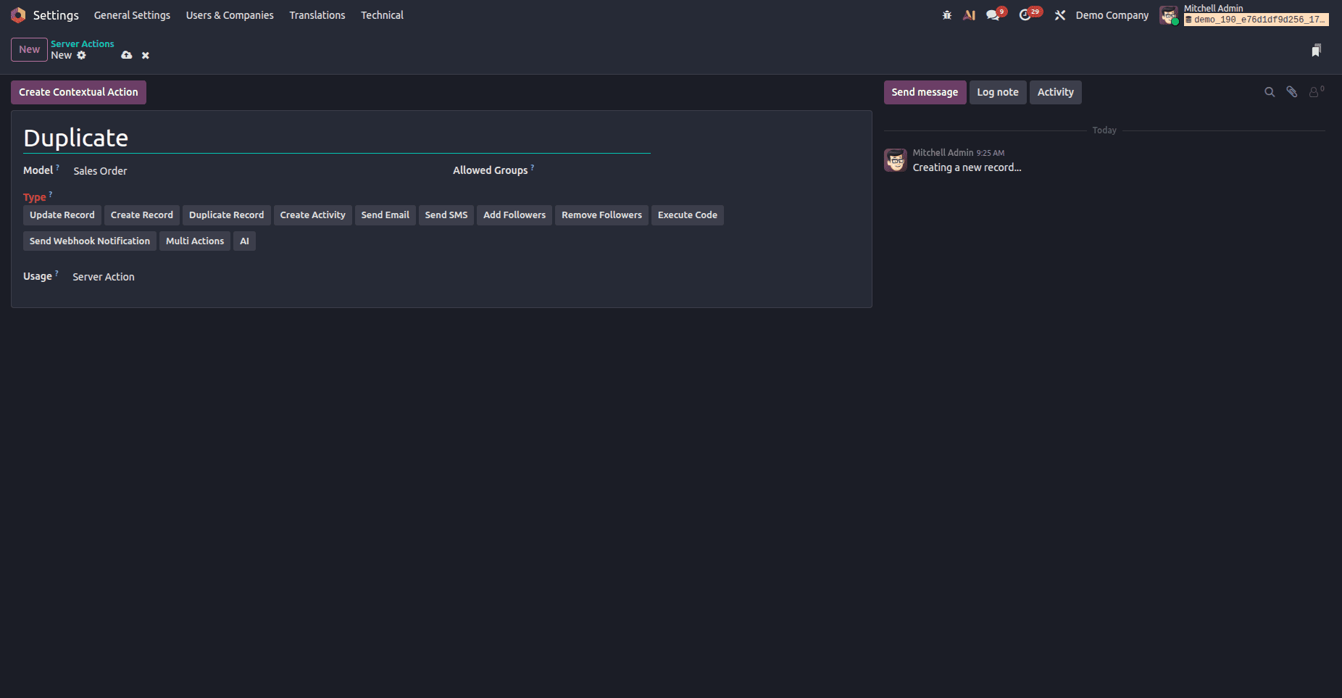Select the Send Email action type
1342x698 pixels.
385,215
